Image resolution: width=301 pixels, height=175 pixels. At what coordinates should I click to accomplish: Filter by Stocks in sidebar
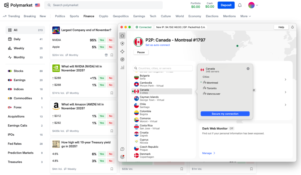(25, 71)
